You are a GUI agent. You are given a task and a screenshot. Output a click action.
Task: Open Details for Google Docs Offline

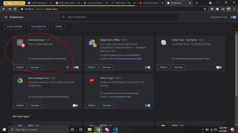pyautogui.click(x=92, y=67)
